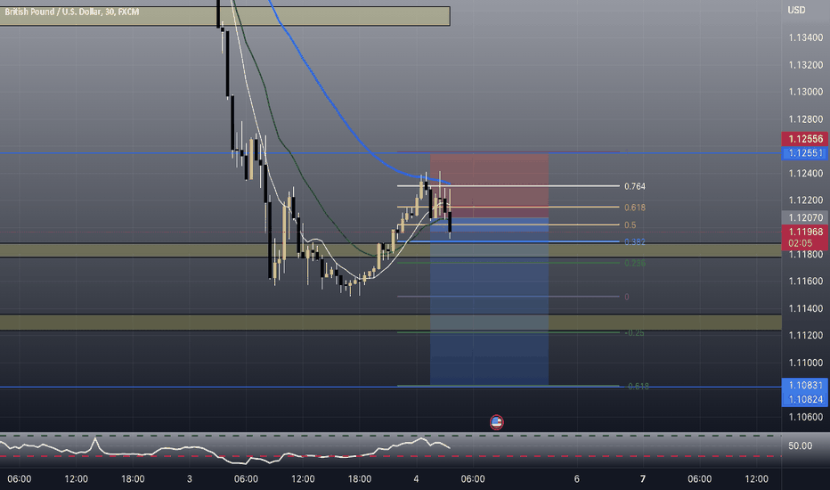This screenshot has height=490, width=830.
Task: Select the 0.382 Fibonacci level label
Action: pos(635,242)
